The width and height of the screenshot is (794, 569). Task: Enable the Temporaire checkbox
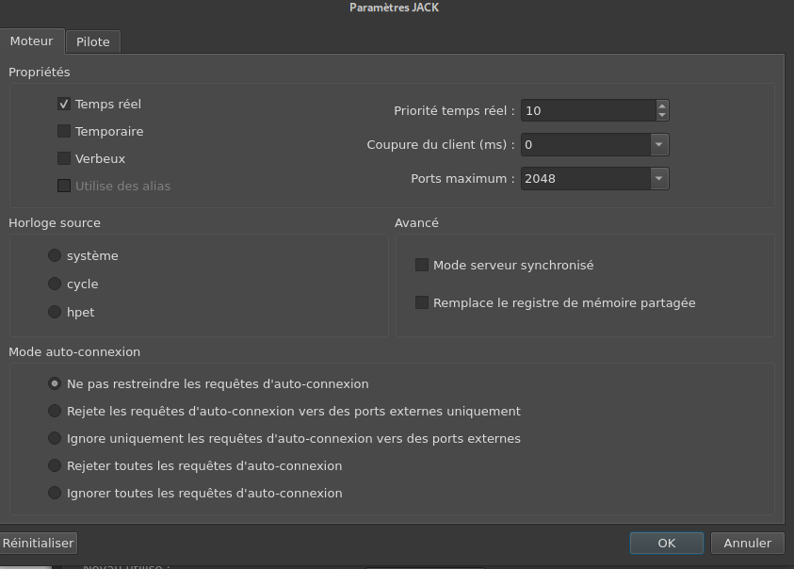pos(64,132)
